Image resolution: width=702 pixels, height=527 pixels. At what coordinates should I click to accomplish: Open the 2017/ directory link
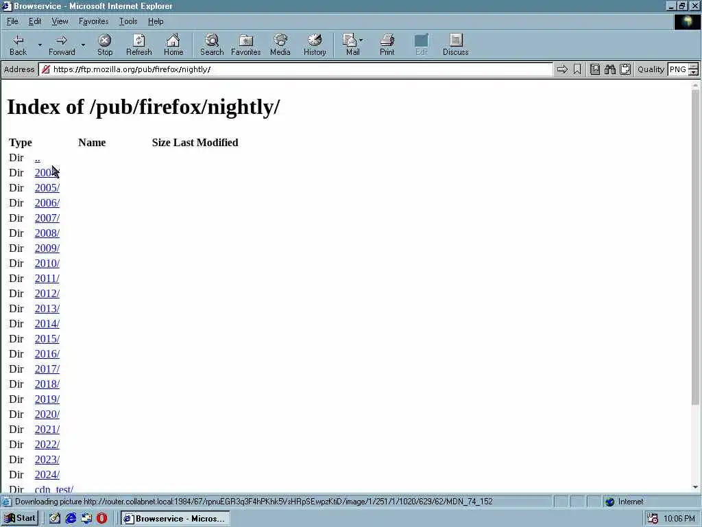pos(47,368)
